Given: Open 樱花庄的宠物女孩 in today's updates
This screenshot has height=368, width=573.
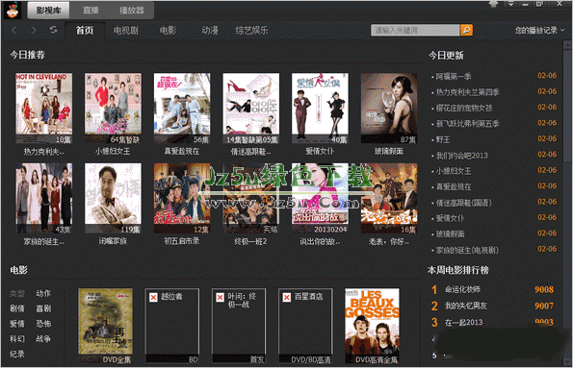Looking at the screenshot, I should 464,108.
